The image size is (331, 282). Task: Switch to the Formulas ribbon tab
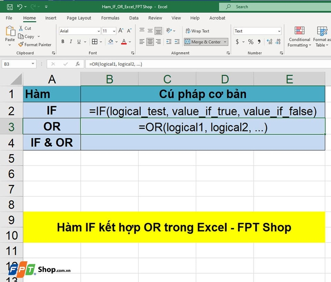110,18
